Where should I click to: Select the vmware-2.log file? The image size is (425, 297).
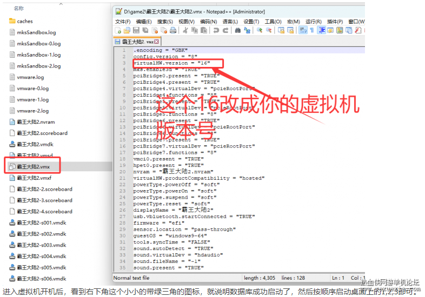coord(29,111)
